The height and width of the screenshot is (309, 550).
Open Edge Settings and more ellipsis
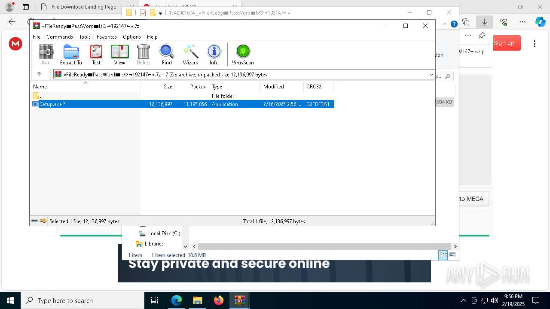522,22
